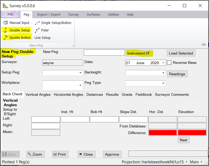
Task: Open the Backsight dropdown list
Action: (163, 73)
